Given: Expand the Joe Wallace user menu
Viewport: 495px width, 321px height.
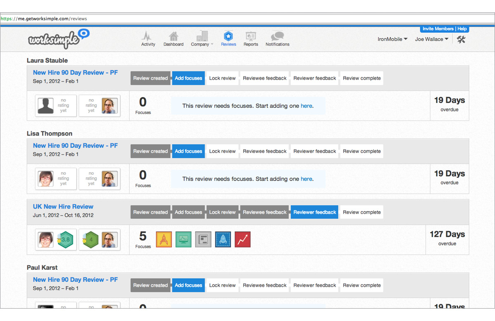Looking at the screenshot, I should 431,39.
